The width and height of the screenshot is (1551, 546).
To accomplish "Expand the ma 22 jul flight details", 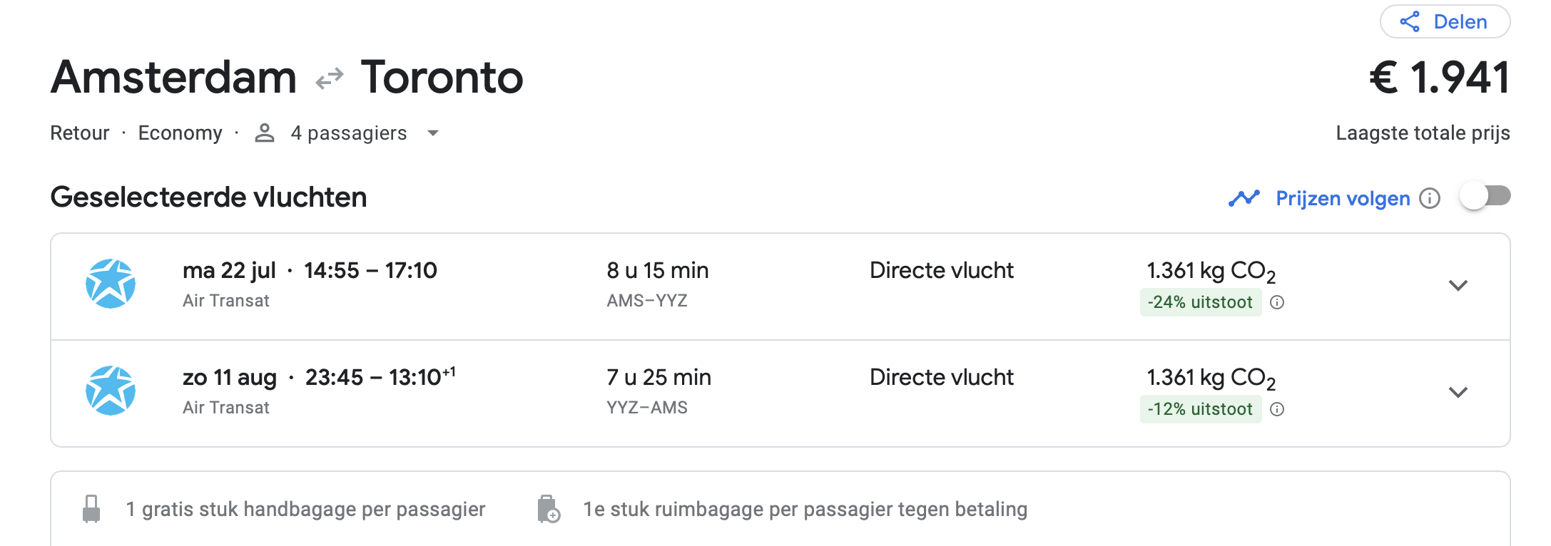I will [x=1458, y=286].
